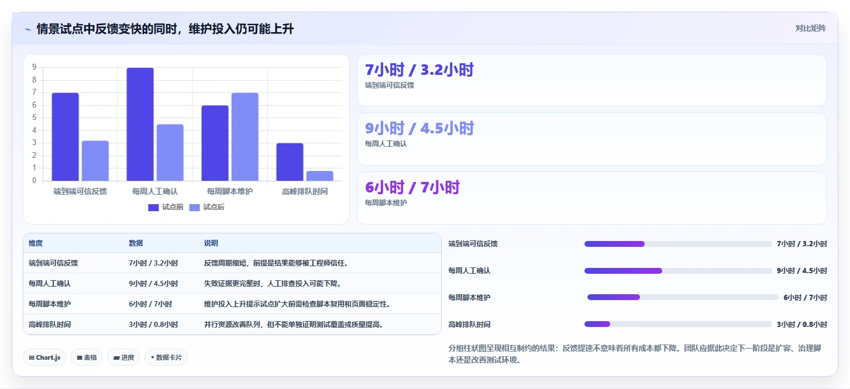Click the icon inside the 表格 chip
Viewport: 850px width, 389px height.
pyautogui.click(x=79, y=357)
